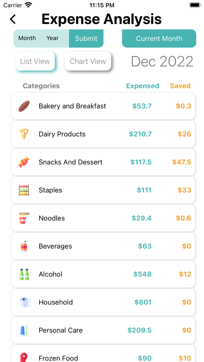
Task: Tap the Personal Care toothbrush icon
Action: click(x=24, y=330)
